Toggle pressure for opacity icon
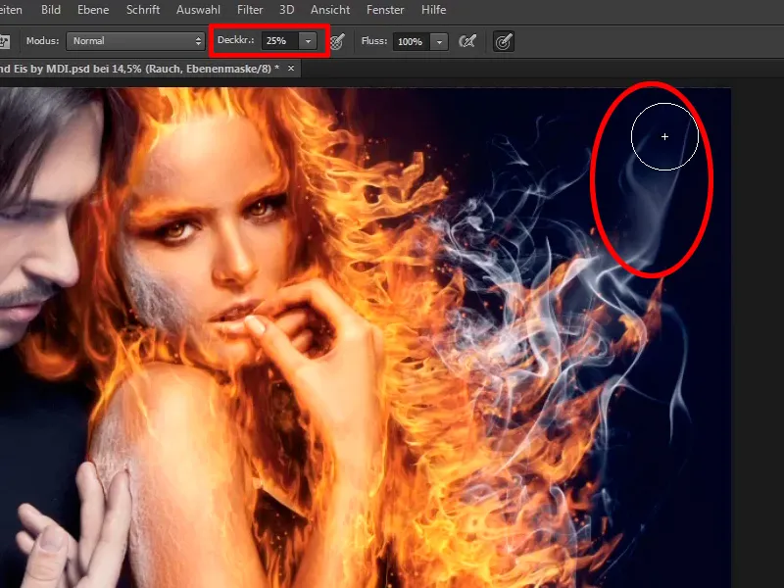The height and width of the screenshot is (588, 784). coord(338,41)
